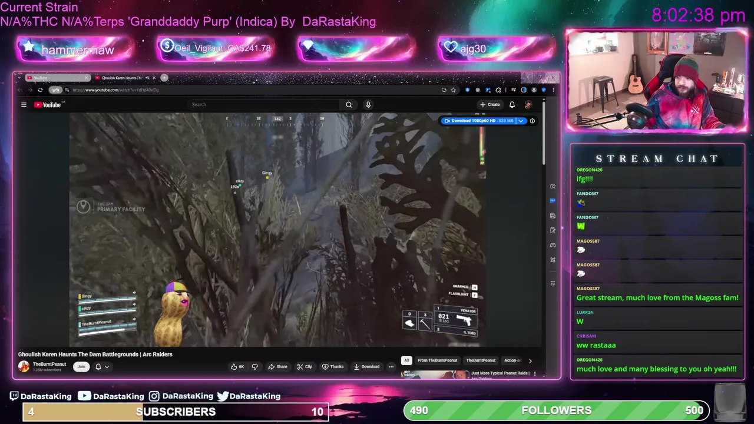Show next category chips with the right chevron
754x424 pixels.
[x=530, y=360]
